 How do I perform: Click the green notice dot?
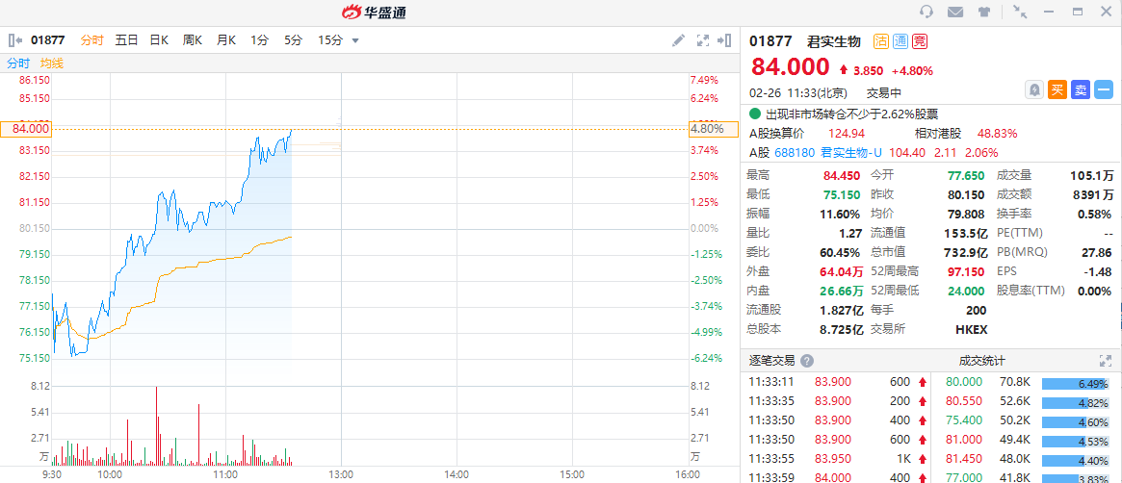[x=755, y=114]
